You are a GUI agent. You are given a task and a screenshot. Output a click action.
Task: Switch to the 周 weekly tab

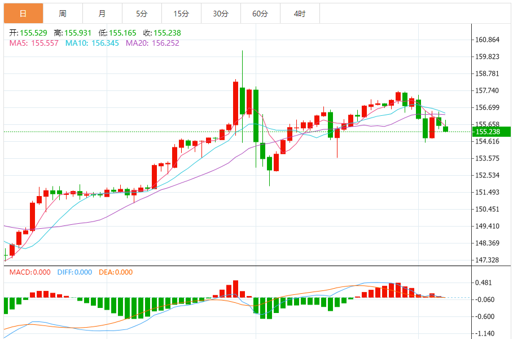click(x=63, y=14)
